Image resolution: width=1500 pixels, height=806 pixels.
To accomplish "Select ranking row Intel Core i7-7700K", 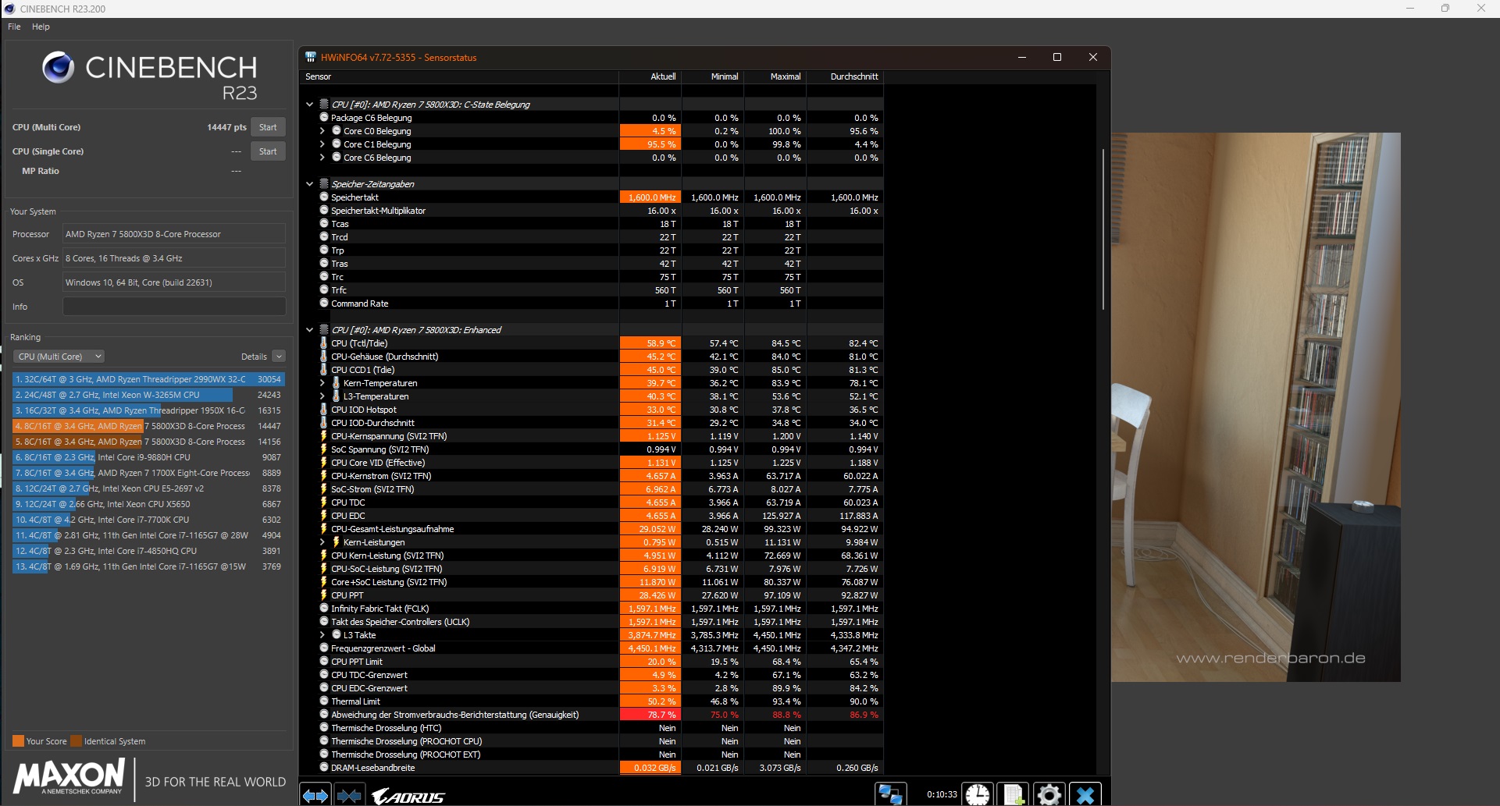I will pyautogui.click(x=148, y=520).
